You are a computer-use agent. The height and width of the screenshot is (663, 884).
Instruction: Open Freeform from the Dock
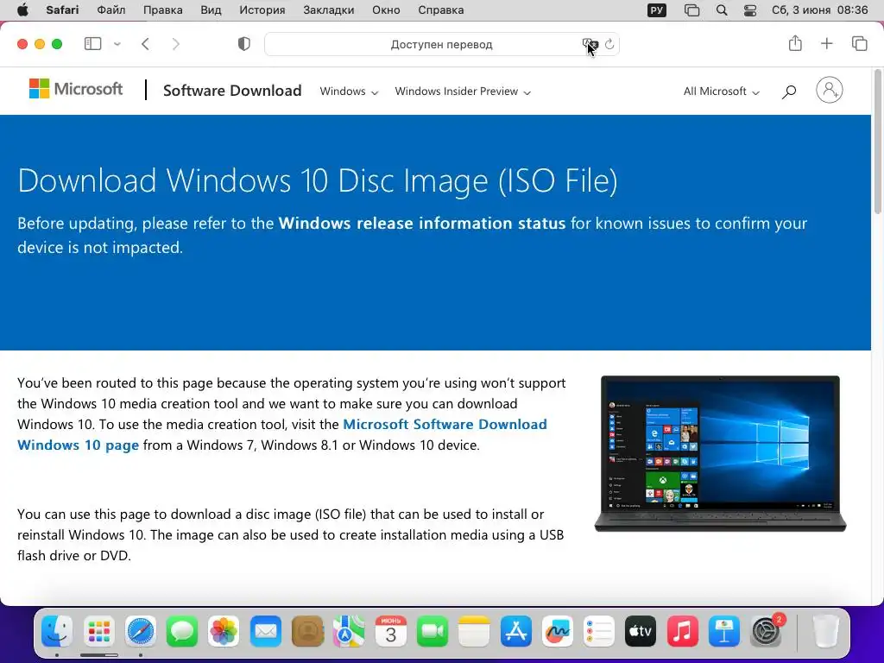(x=558, y=631)
